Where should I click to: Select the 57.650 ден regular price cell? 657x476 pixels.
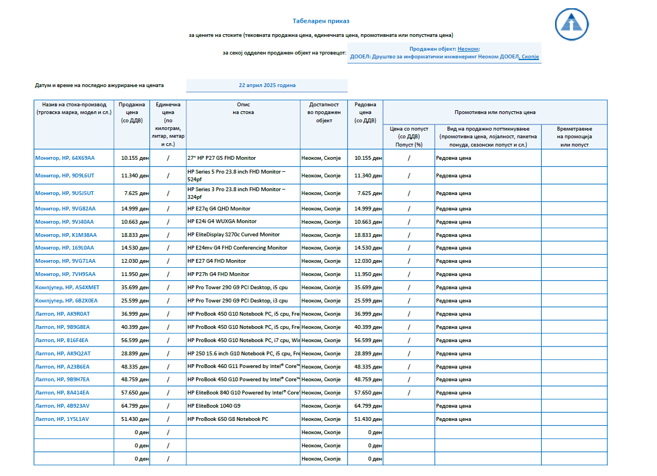[x=365, y=393]
